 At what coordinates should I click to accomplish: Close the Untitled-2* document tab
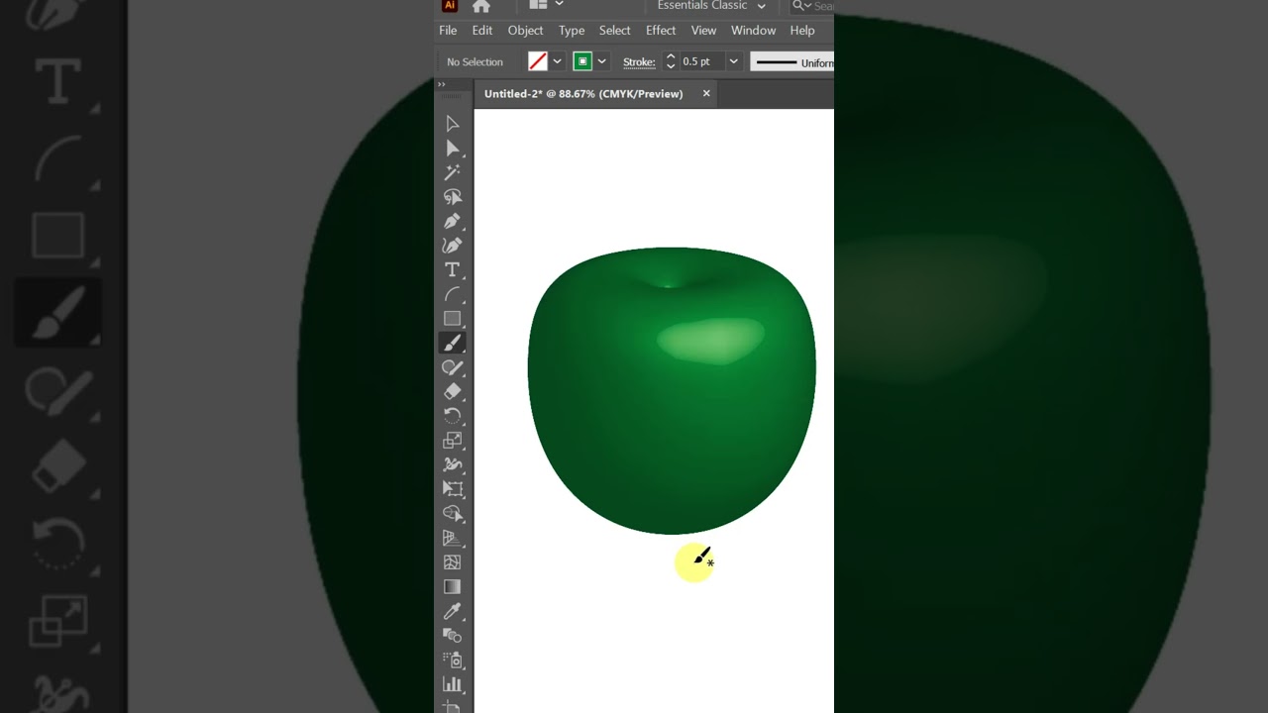click(x=706, y=94)
